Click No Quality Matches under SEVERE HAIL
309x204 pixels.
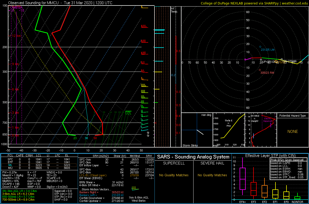tap(212, 175)
